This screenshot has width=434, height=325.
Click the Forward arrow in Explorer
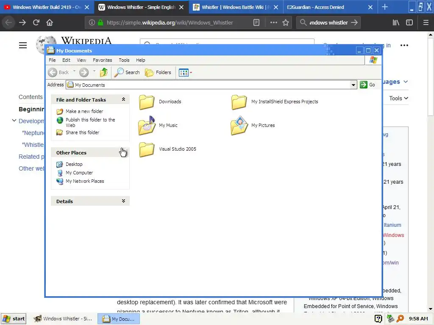click(84, 72)
